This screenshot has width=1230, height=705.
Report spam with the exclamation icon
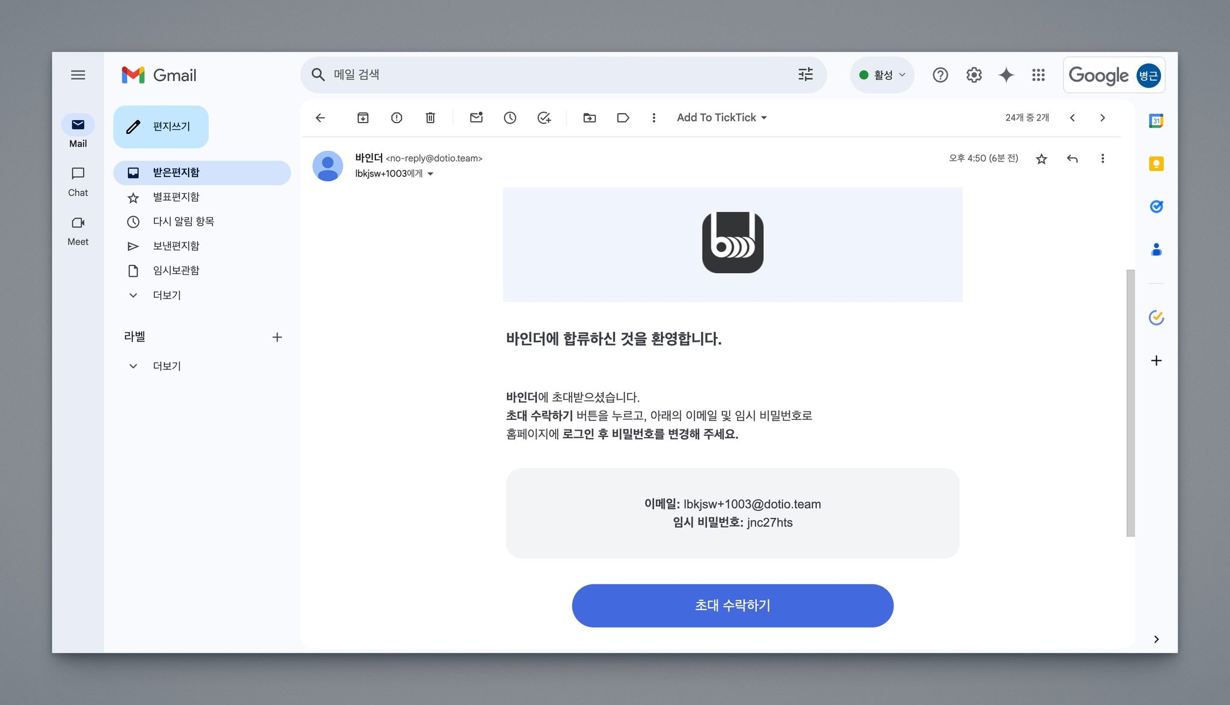tap(396, 118)
